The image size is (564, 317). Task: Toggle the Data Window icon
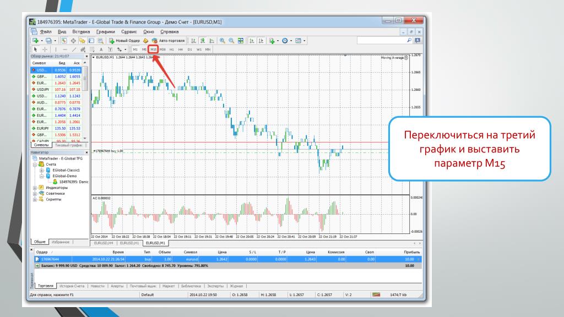click(73, 41)
